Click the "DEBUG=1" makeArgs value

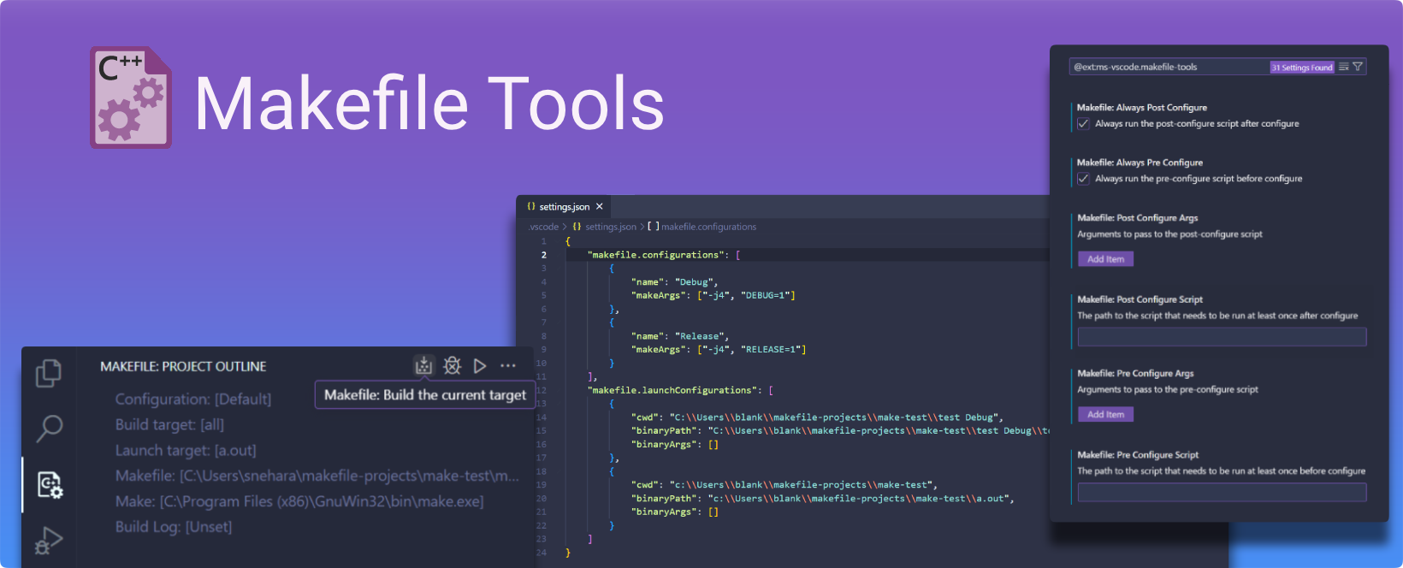pos(765,295)
